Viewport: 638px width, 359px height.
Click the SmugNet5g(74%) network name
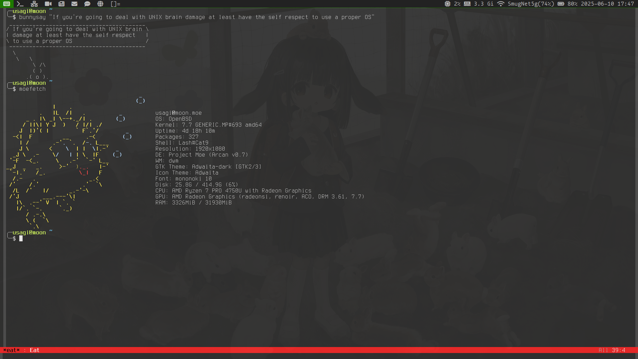click(531, 4)
